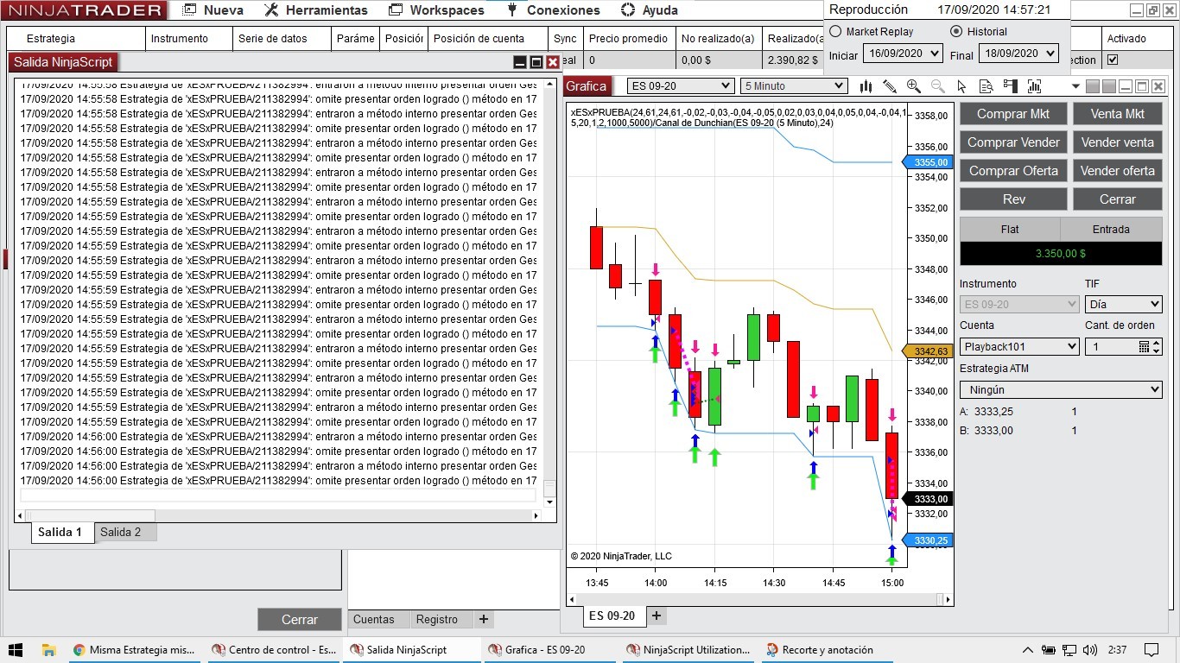Toggle the Activado strategy checkbox
Viewport: 1180px width, 663px height.
[x=1113, y=60]
